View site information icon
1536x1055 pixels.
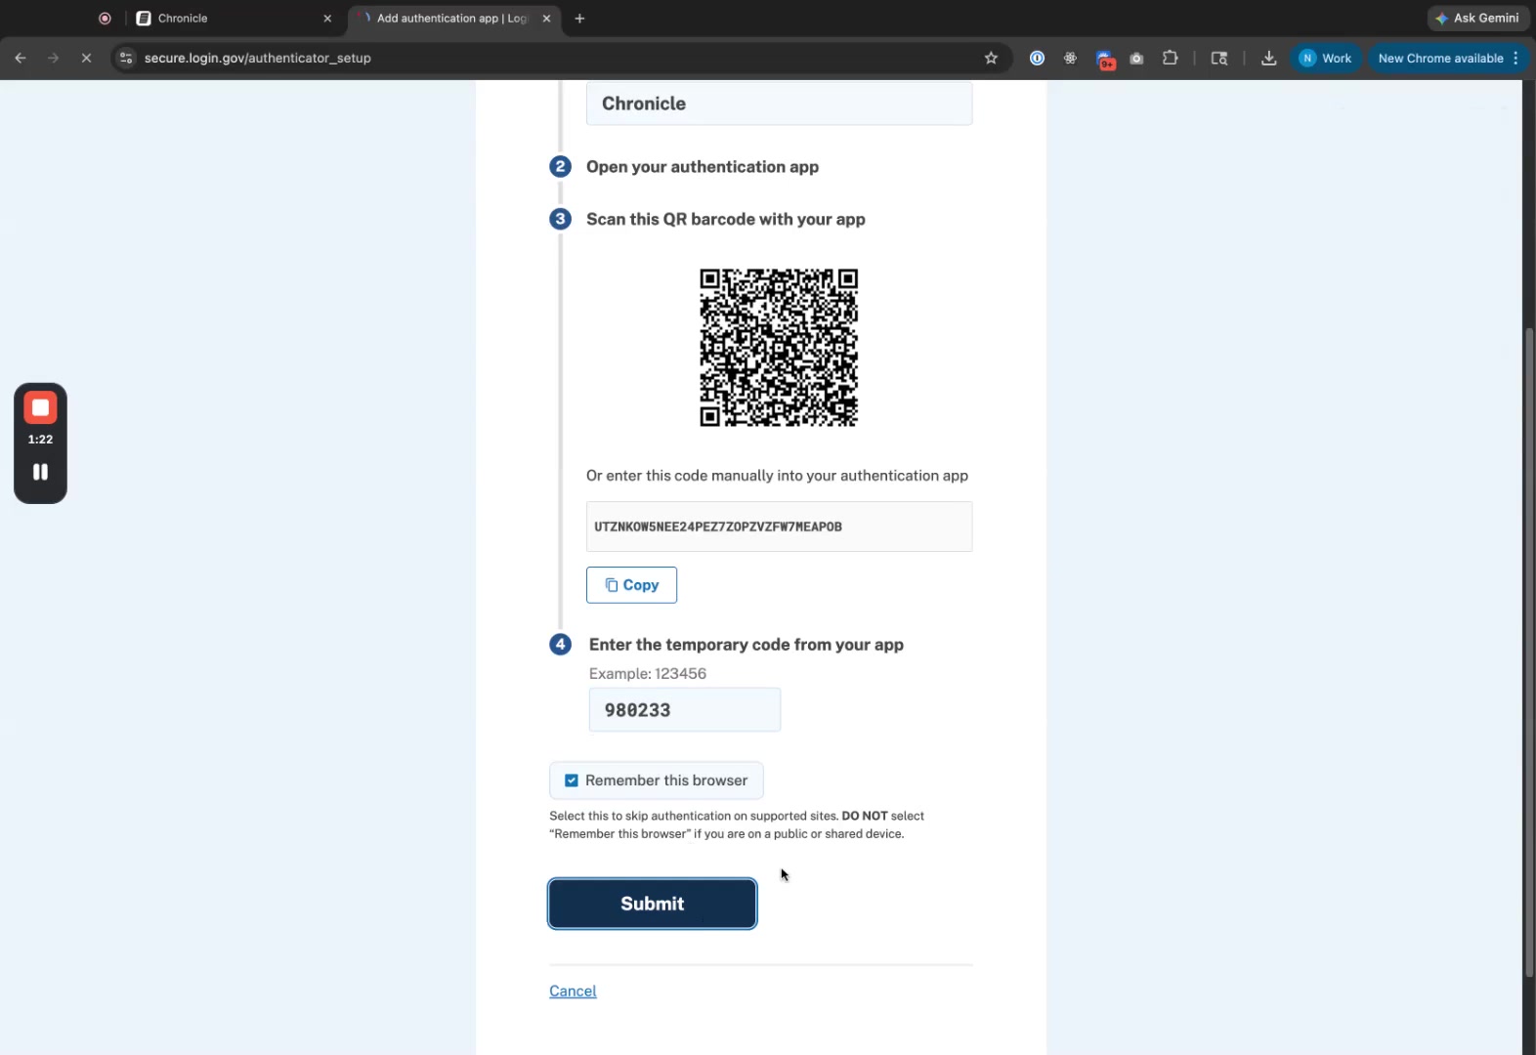[126, 59]
